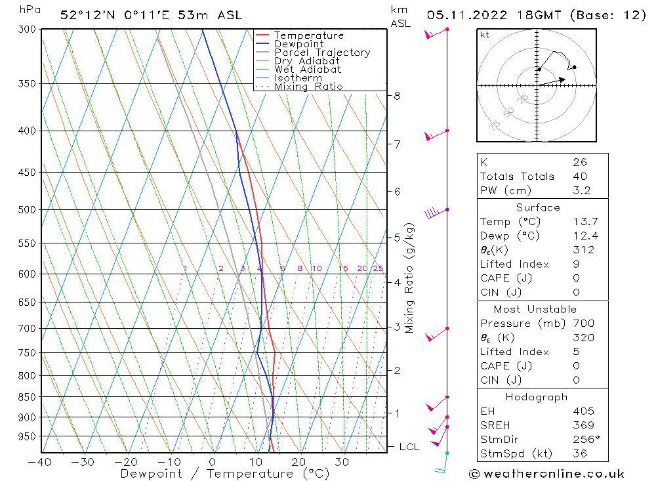Click the wind barb at 400 hPa
The width and height of the screenshot is (656, 481).
436,135
